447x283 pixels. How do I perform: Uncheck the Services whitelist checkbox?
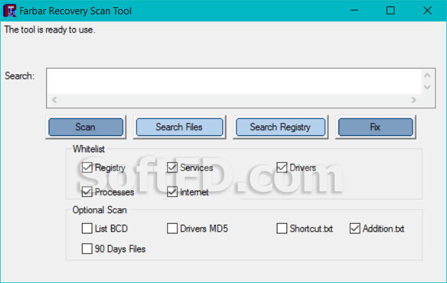coord(172,167)
